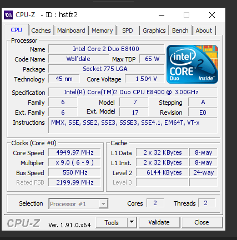Open the Bench tab
The height and width of the screenshot is (240, 237).
tap(180, 30)
